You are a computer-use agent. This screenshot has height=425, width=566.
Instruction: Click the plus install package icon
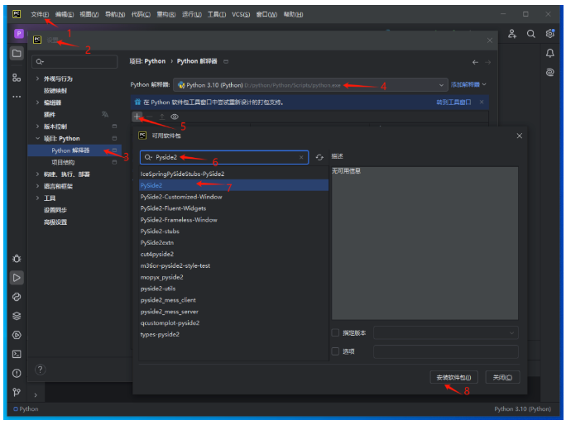tap(137, 117)
